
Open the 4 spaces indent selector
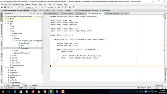[x=157, y=88]
